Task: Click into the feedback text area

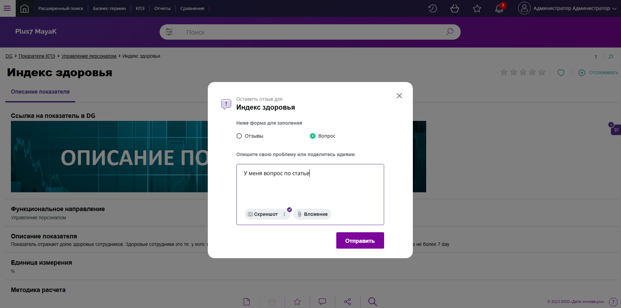Action: 310,188
